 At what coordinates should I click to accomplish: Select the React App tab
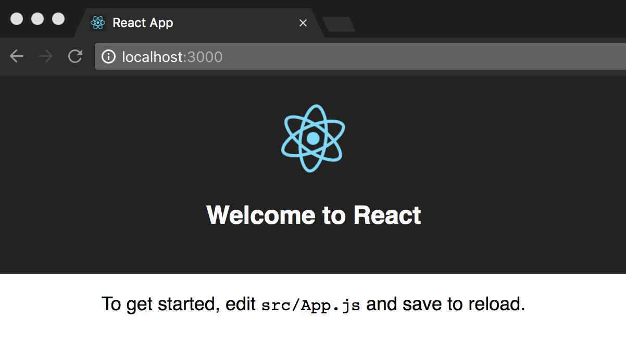click(x=198, y=23)
